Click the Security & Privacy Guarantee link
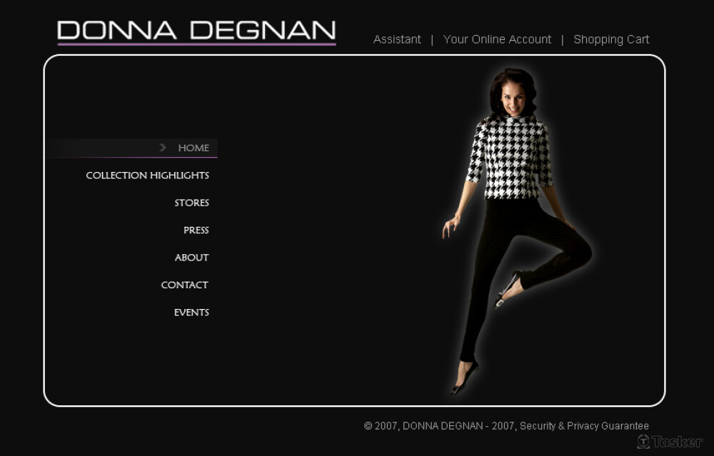 584,426
